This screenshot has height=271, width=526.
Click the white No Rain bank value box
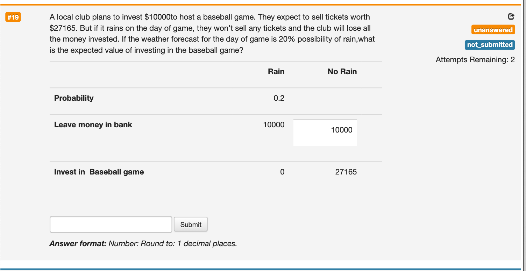click(x=325, y=133)
